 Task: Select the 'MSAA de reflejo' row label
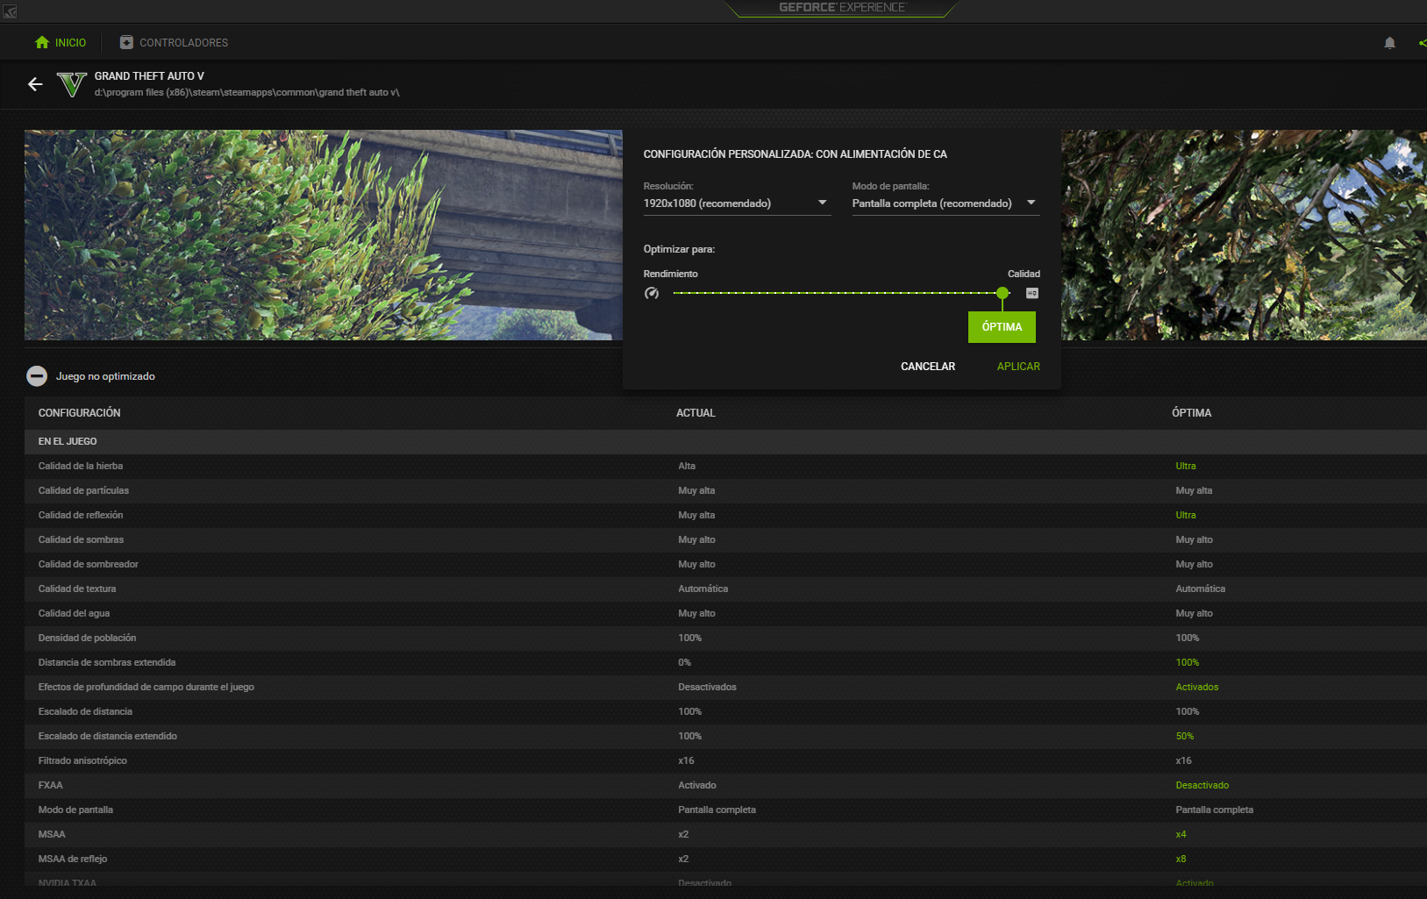click(73, 859)
